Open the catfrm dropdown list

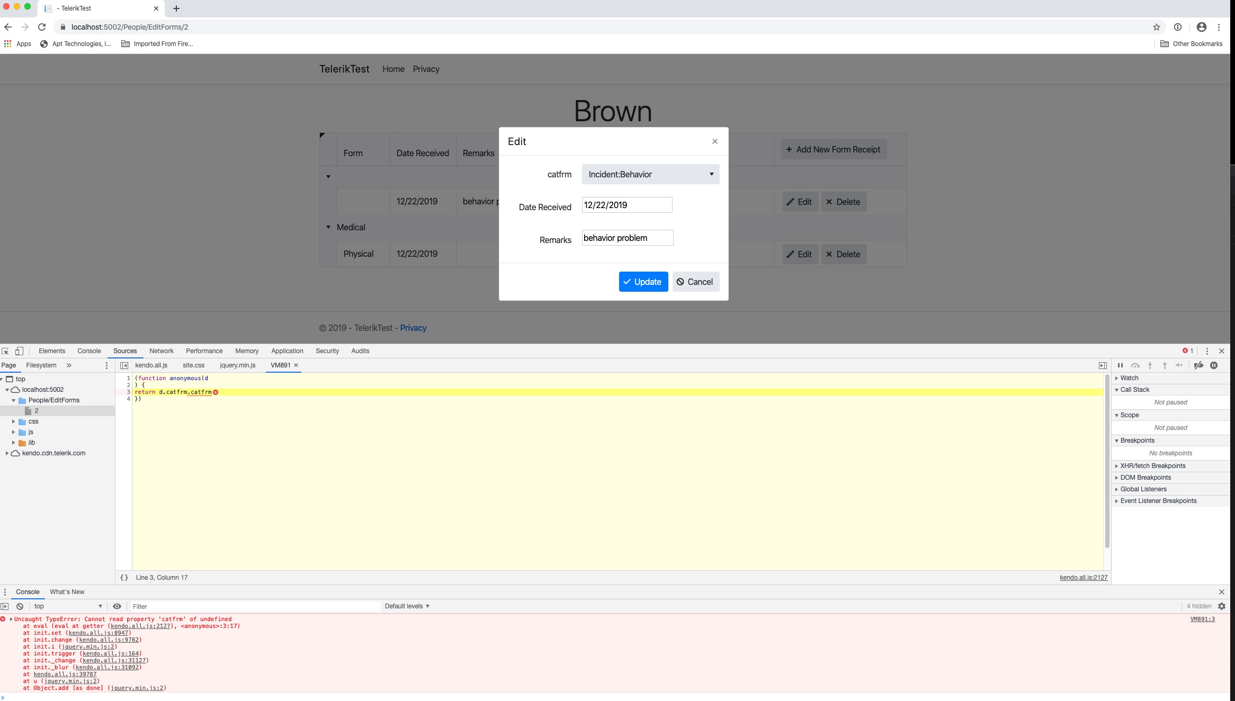point(650,174)
